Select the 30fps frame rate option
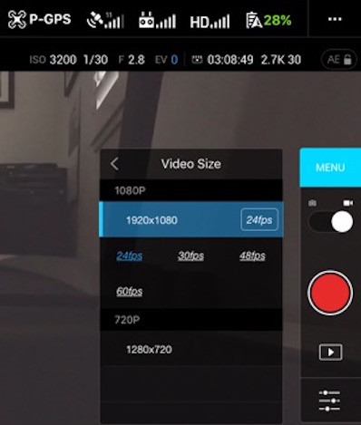The height and width of the screenshot is (425, 361). click(x=190, y=256)
